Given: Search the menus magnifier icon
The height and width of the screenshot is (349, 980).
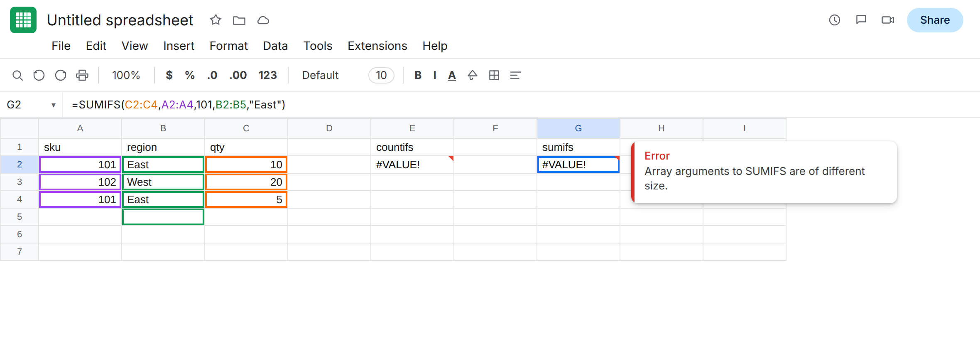Looking at the screenshot, I should pyautogui.click(x=17, y=75).
